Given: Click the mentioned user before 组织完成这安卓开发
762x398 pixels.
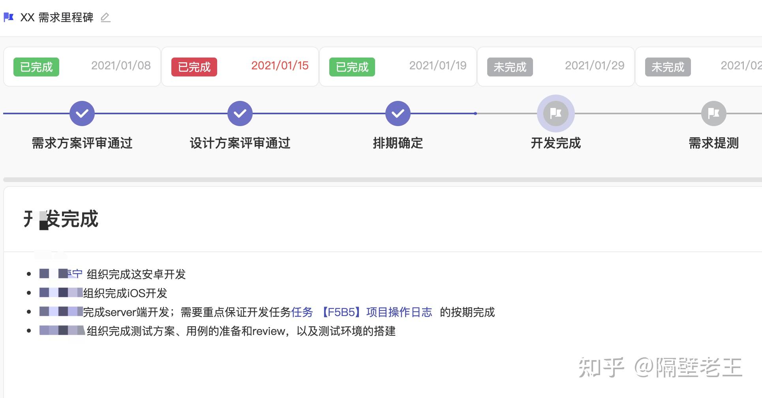Looking at the screenshot, I should tap(61, 274).
